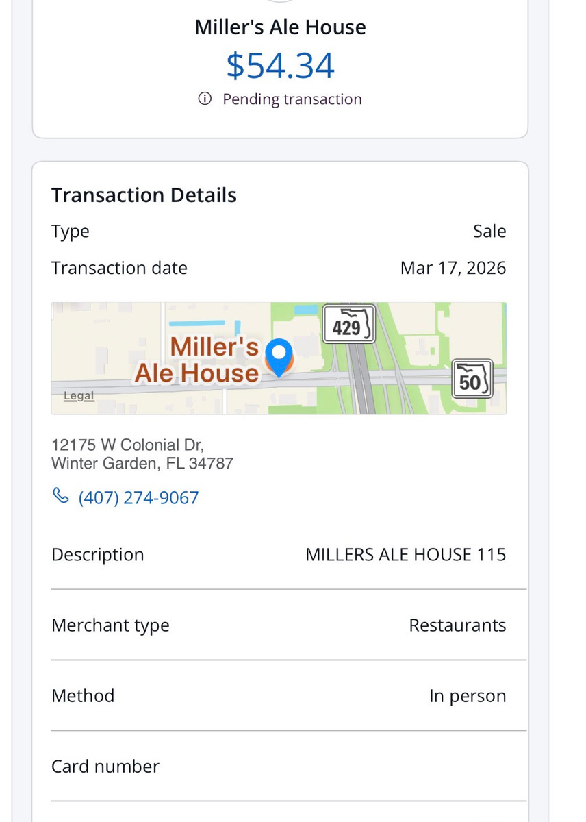Open the Legal link on map

click(x=79, y=396)
